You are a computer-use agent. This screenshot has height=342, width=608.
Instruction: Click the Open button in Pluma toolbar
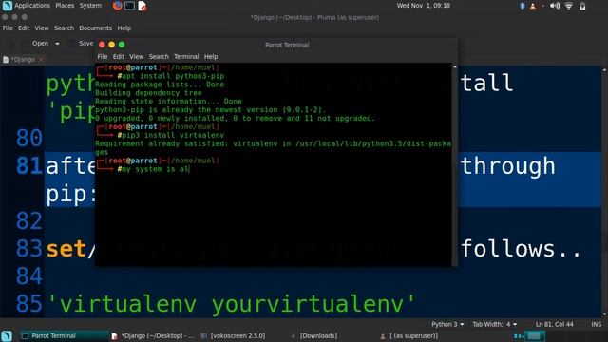pyautogui.click(x=40, y=44)
